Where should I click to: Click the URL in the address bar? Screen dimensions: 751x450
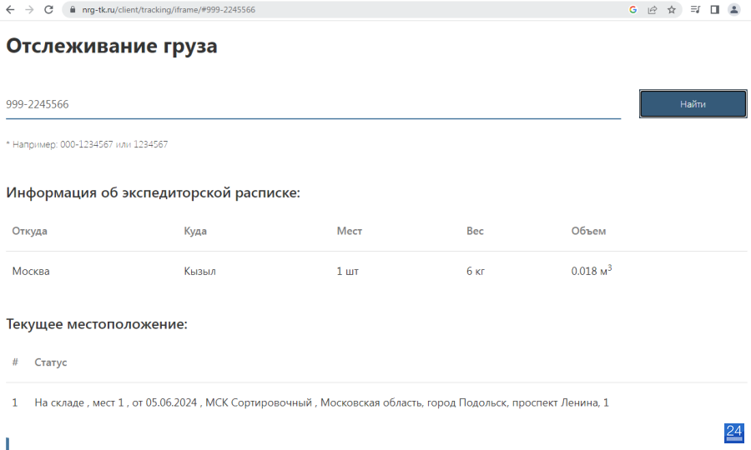point(169,9)
